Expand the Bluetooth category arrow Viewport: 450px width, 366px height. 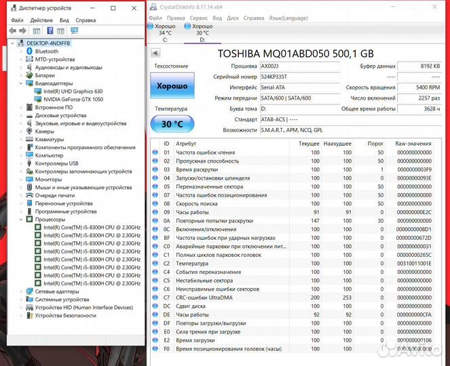(x=20, y=52)
